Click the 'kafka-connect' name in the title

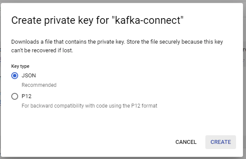click(147, 20)
